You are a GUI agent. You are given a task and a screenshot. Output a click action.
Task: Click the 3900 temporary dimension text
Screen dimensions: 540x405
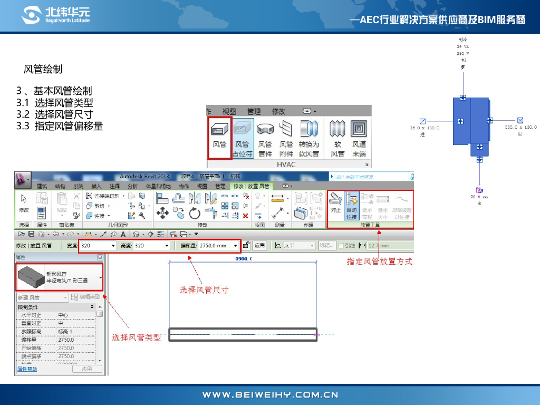click(244, 258)
